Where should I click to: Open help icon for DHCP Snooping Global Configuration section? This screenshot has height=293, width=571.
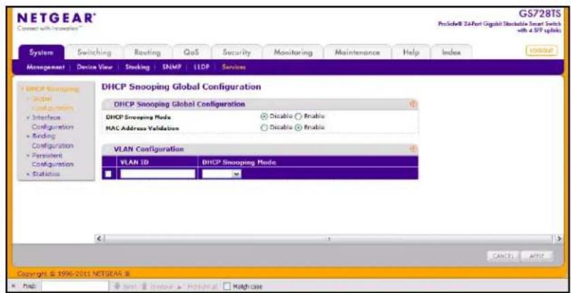click(413, 104)
